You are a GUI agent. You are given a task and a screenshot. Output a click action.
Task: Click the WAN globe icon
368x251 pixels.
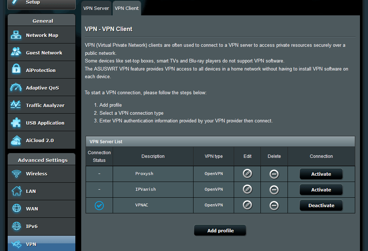(16, 208)
